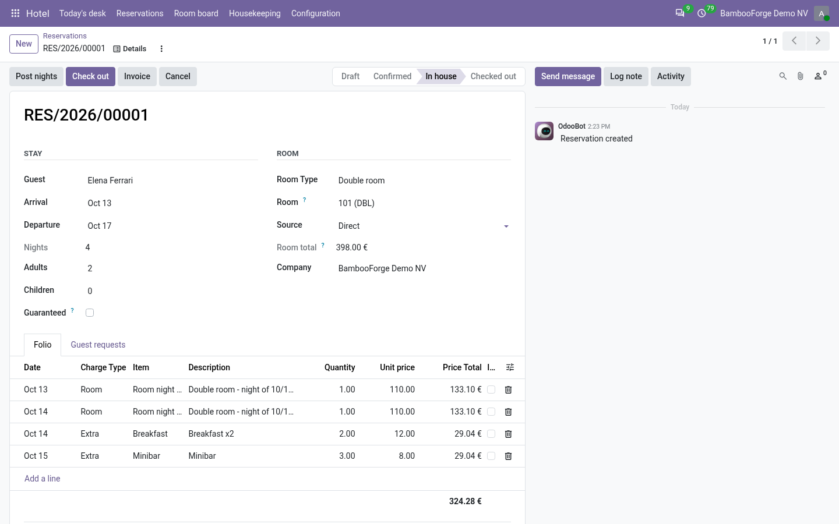Tick the checkbox on the Breakfast line

click(x=491, y=434)
